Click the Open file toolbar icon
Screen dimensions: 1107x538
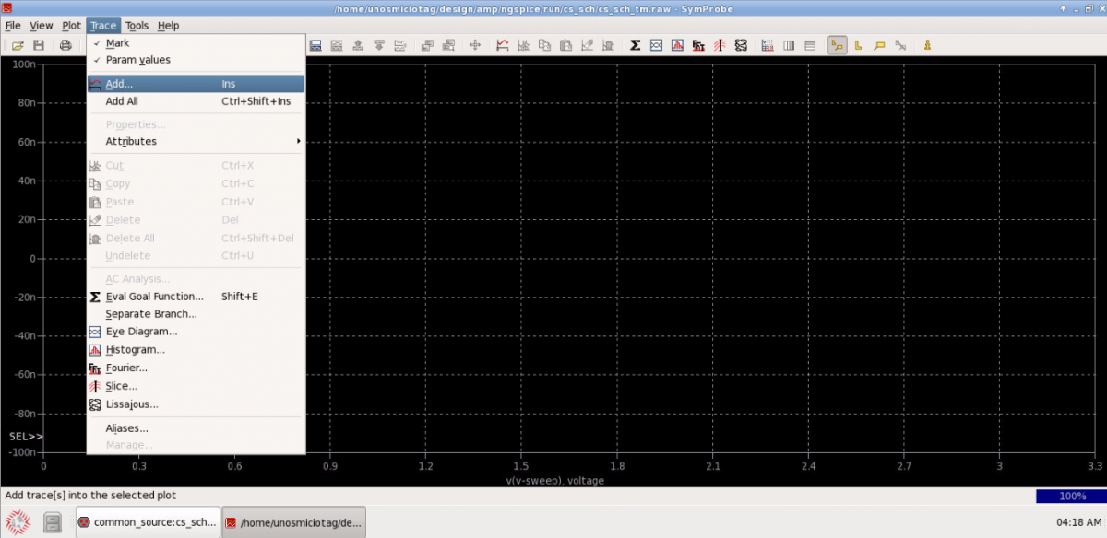pos(17,45)
